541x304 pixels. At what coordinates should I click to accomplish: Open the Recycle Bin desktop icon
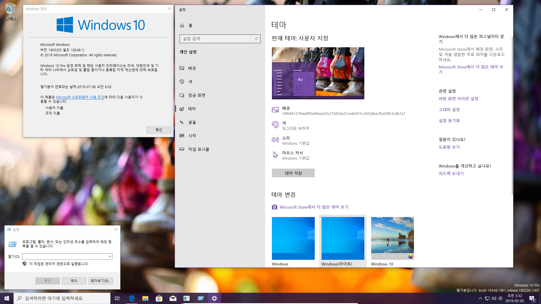10,12
